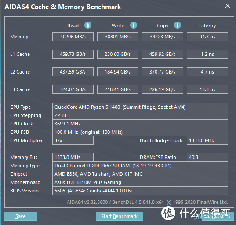Select Memory copy value 34223 MB/s
This screenshot has height=225, width=236.
point(163,37)
